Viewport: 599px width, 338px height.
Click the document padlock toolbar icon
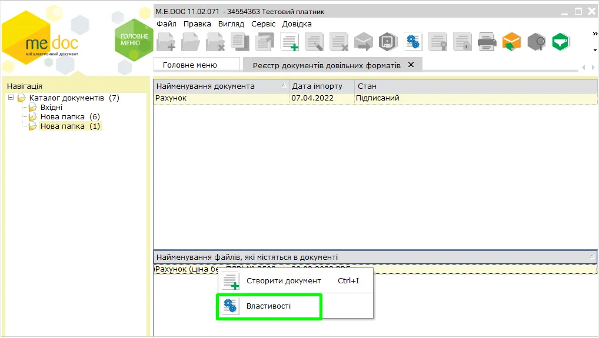coord(462,42)
